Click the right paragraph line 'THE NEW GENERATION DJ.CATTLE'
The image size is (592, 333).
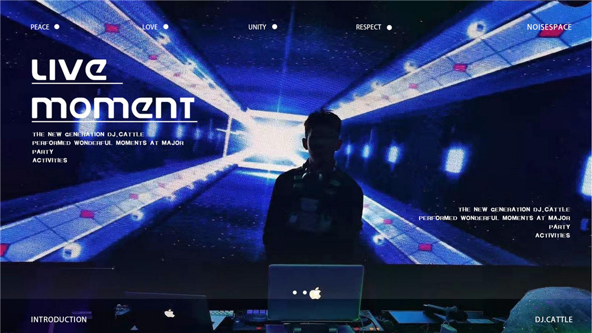(514, 209)
